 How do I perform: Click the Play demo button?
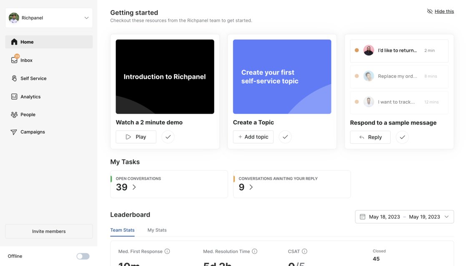click(x=136, y=137)
